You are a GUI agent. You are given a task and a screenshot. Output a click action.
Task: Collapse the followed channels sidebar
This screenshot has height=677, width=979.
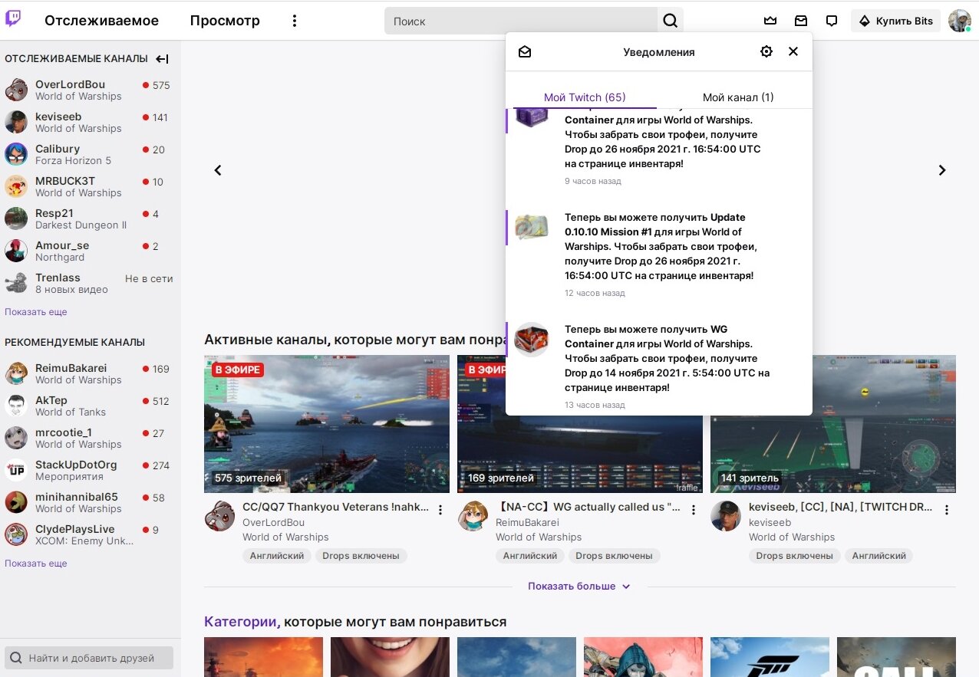[x=162, y=59]
